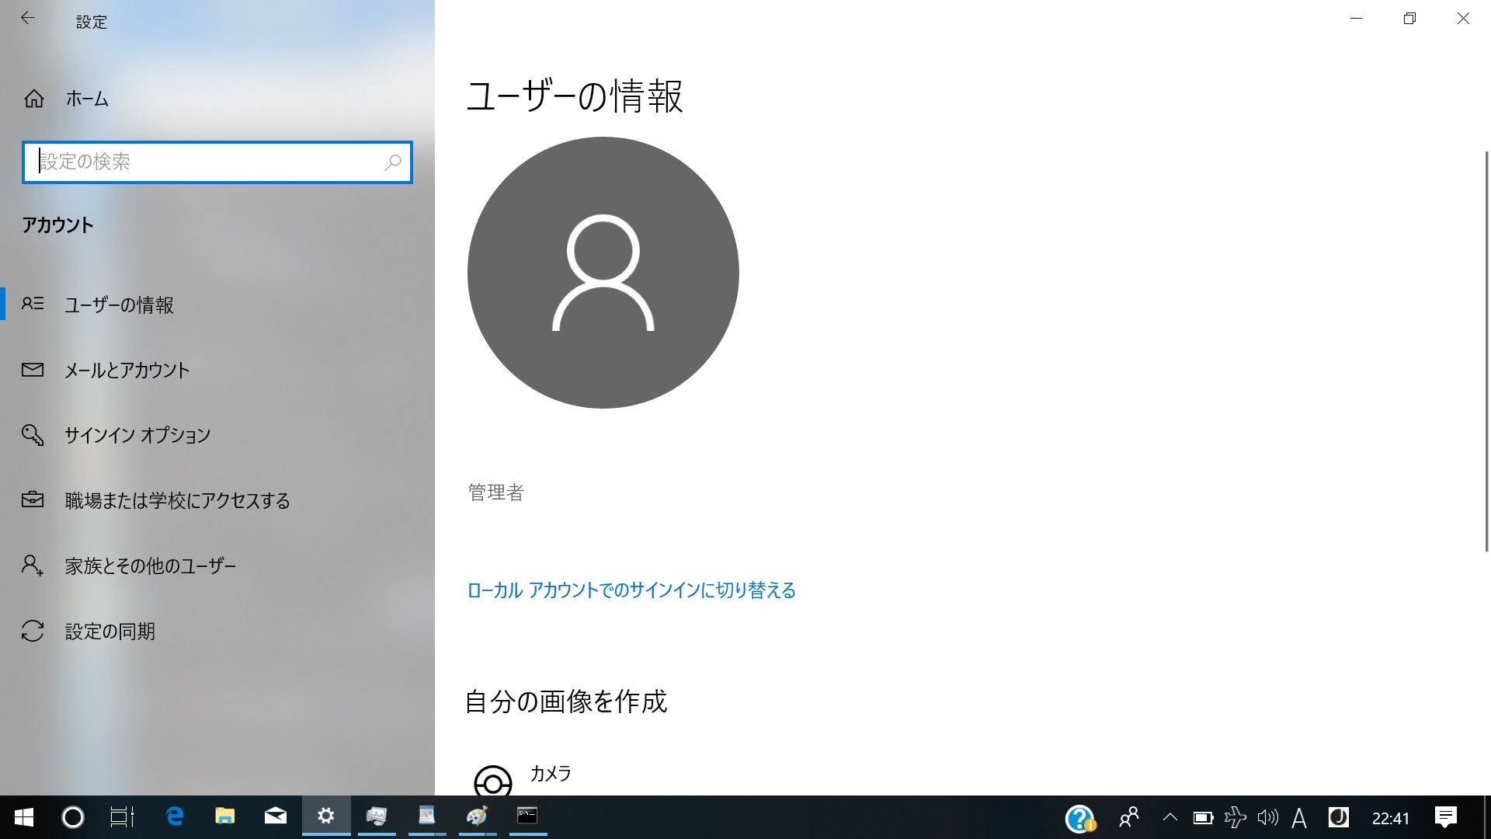Screen dimensions: 1491x839
Task: Launch Paint from the taskbar
Action: pos(477,816)
